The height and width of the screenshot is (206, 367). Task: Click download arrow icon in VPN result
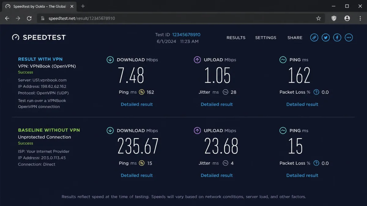[110, 60]
